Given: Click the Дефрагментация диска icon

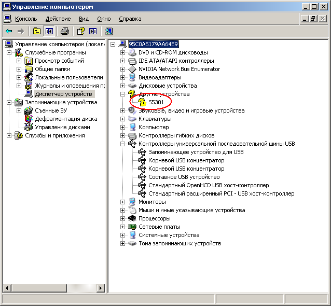Looking at the screenshot, I should (29, 119).
